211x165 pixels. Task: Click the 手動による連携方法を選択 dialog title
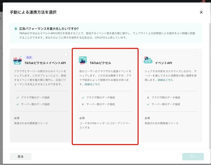[33, 12]
